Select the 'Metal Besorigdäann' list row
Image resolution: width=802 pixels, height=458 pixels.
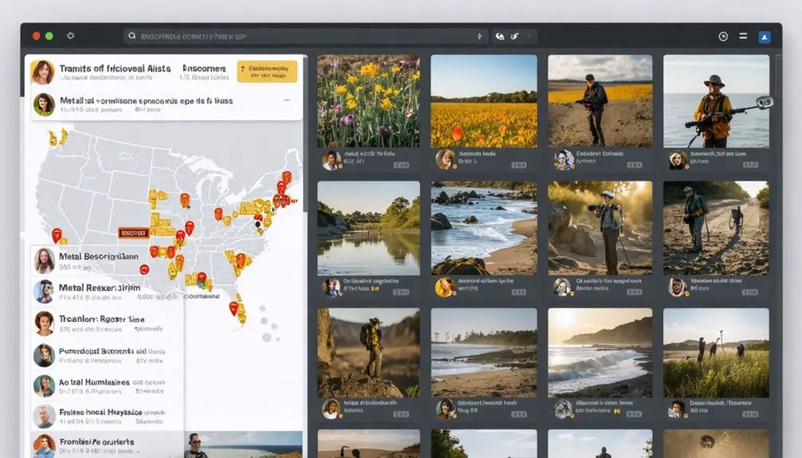click(x=107, y=260)
